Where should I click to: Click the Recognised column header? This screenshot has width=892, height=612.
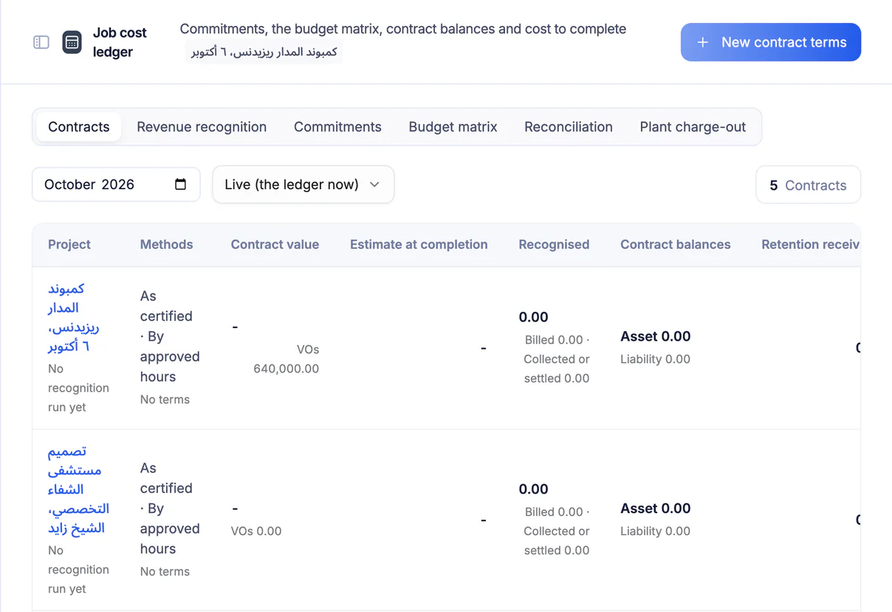(554, 245)
